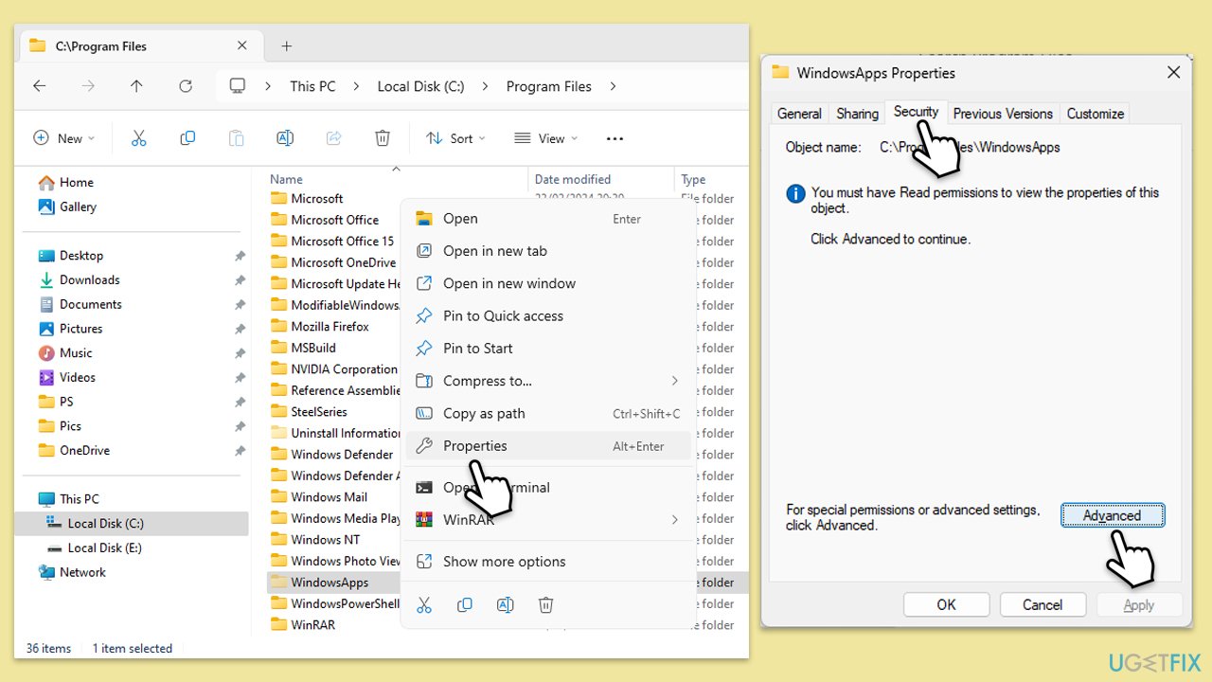Click Copy icon at context menu bottom
The height and width of the screenshot is (682, 1212).
click(465, 604)
